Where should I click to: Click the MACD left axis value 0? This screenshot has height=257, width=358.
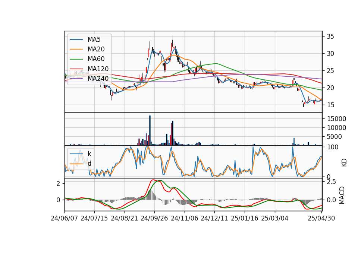click(58, 200)
